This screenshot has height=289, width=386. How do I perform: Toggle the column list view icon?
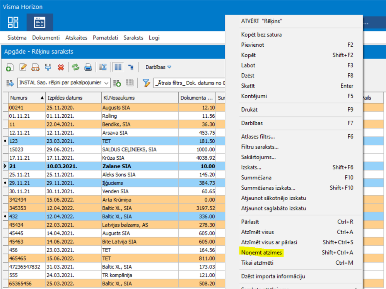coord(118,67)
